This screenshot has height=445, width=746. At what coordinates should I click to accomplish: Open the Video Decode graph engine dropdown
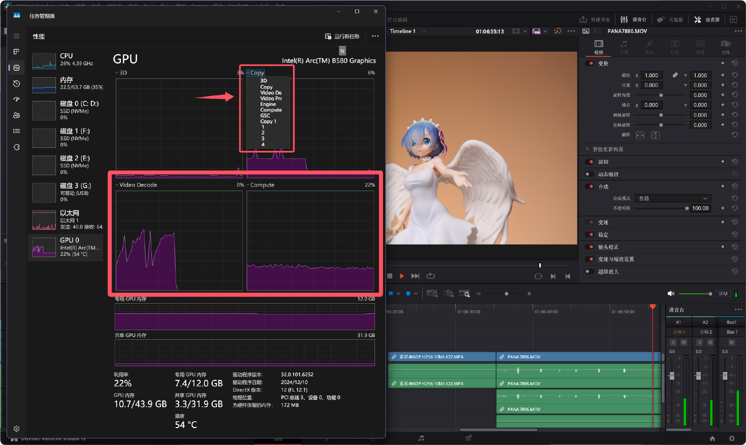[x=136, y=185]
